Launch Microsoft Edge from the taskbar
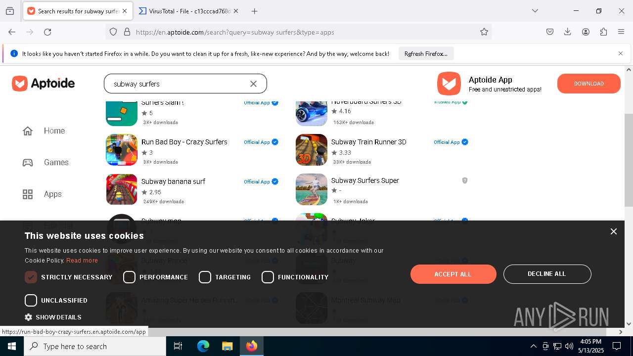 click(x=203, y=346)
